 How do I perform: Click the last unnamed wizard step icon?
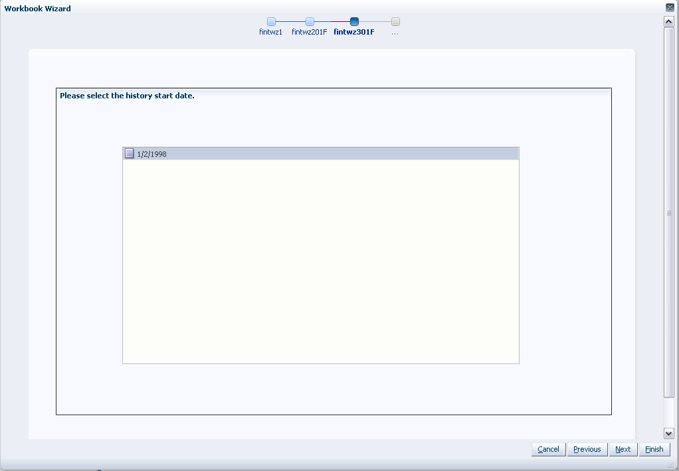395,22
